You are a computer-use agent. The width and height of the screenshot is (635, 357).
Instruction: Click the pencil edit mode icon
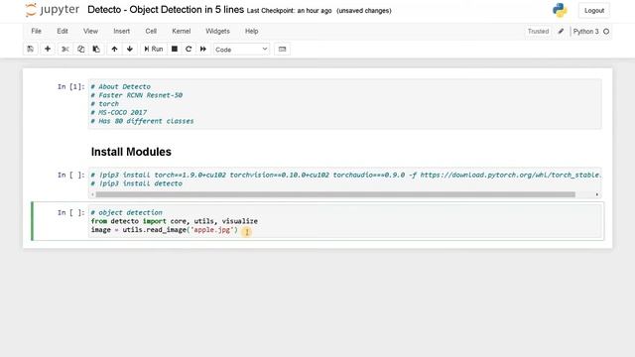coord(561,31)
